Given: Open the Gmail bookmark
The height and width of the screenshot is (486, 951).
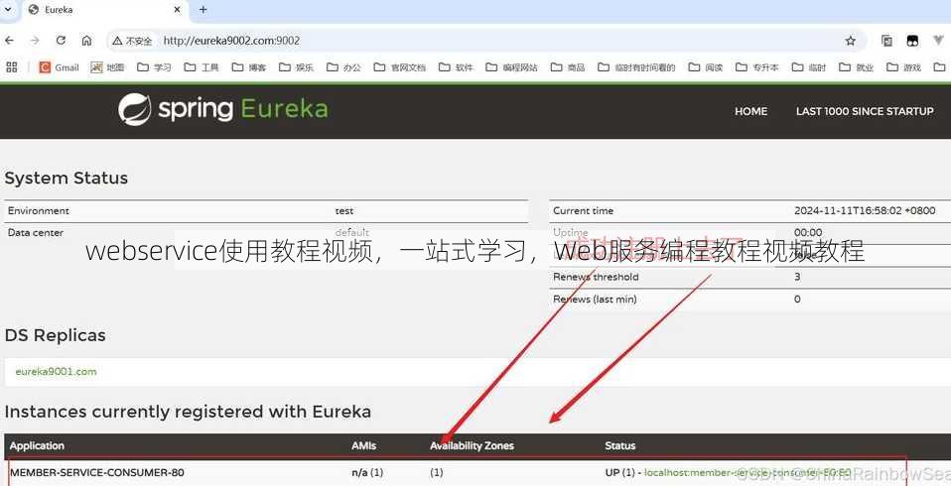Looking at the screenshot, I should click(x=60, y=67).
